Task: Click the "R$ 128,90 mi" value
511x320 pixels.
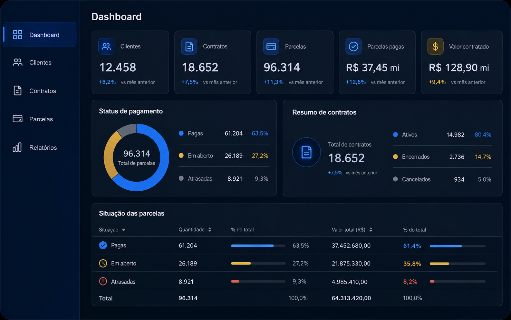Action: click(459, 68)
